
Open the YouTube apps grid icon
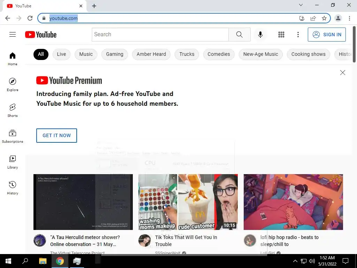tap(281, 35)
